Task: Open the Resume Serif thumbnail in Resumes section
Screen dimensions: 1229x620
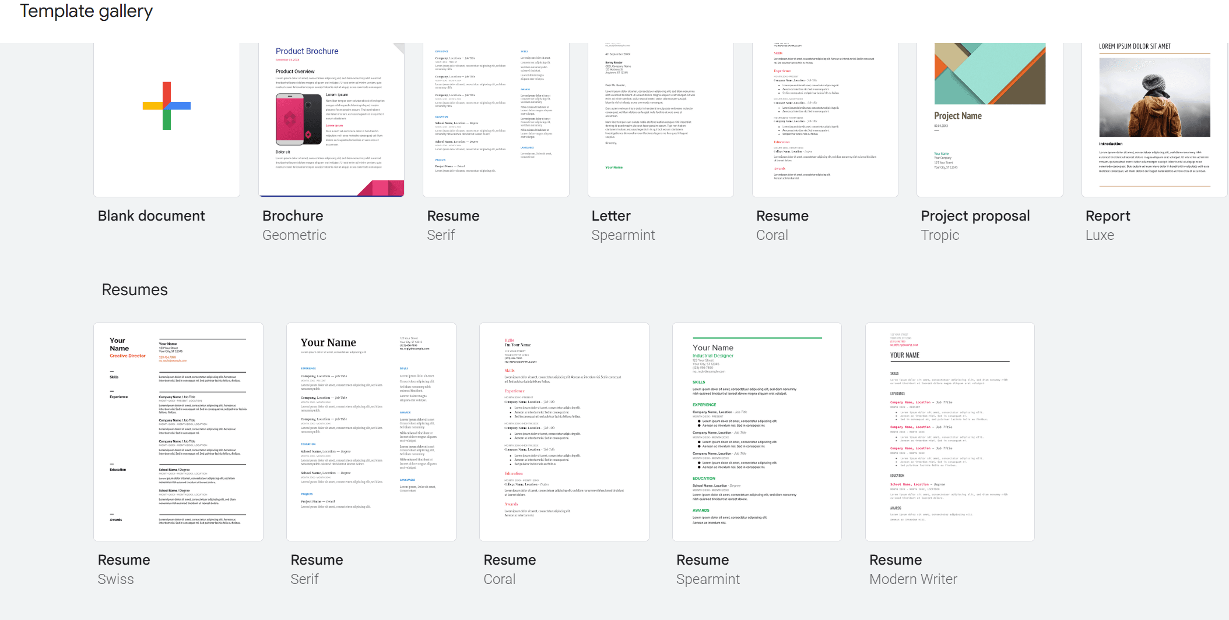Action: pyautogui.click(x=371, y=432)
